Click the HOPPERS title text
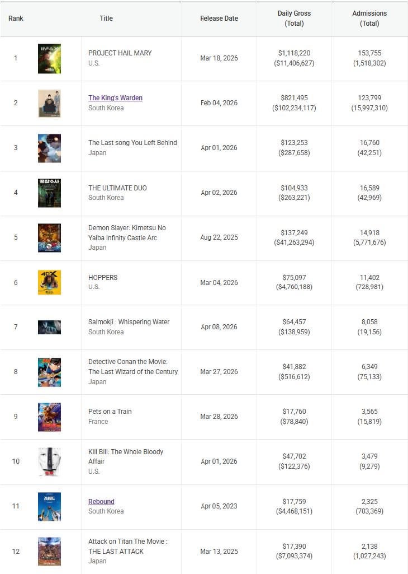 pyautogui.click(x=103, y=278)
